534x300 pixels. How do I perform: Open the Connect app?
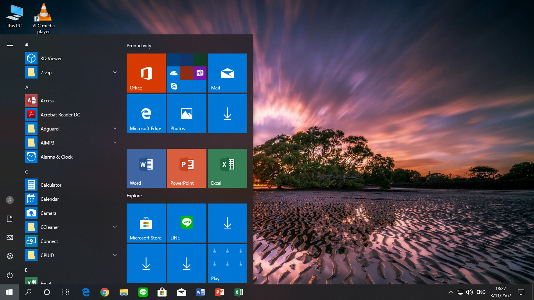[72, 241]
